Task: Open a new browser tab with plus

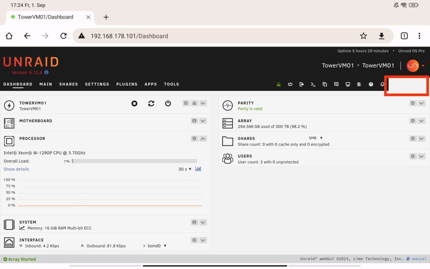Action: [x=106, y=17]
